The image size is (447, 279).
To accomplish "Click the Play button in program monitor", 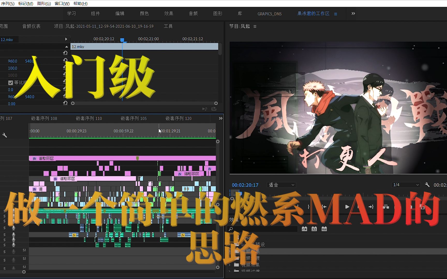I will pyautogui.click(x=347, y=207).
